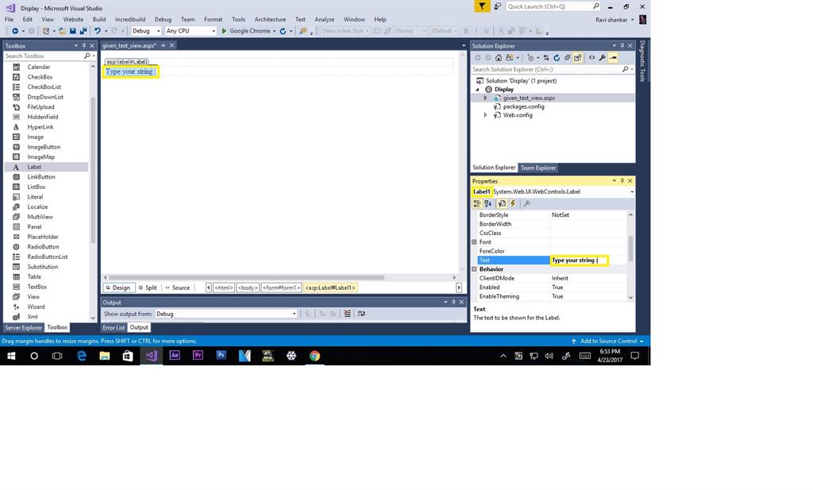Click Home icon in Solution Explorer toolbar
Image resolution: width=813 pixels, height=490 pixels.
[499, 57]
